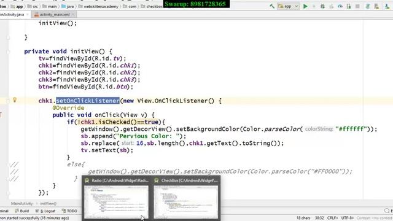Image resolution: width=393 pixels, height=221 pixels.
Task: Click the Attach debugger to process icon
Action: [x=349, y=6]
